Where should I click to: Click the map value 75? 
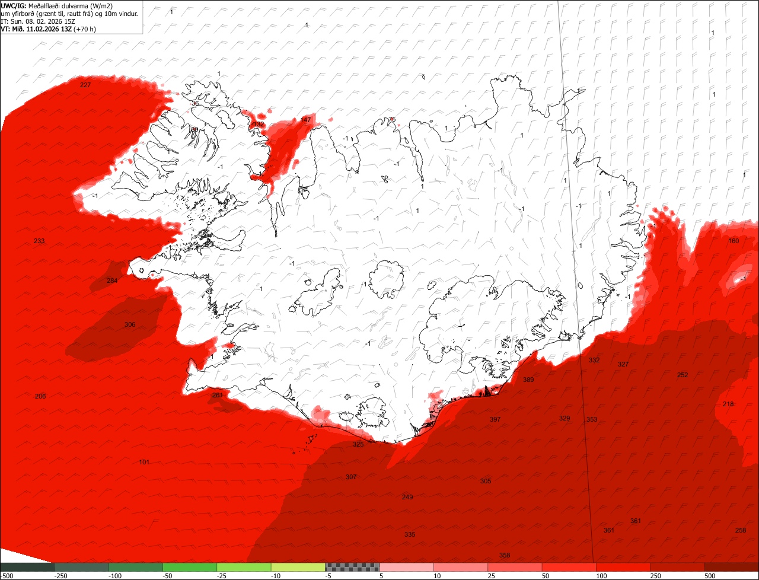(392, 119)
